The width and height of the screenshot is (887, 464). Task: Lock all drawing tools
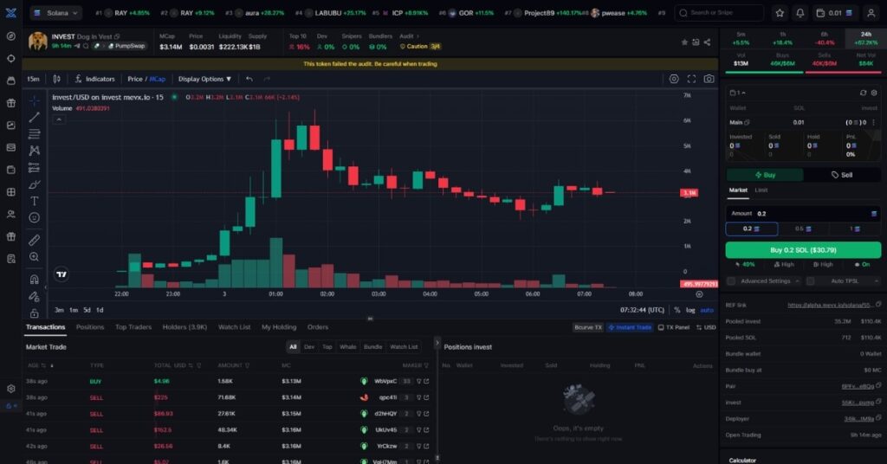tap(34, 313)
